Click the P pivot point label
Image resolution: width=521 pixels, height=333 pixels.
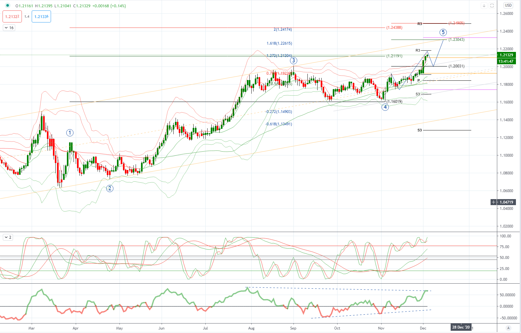point(419,80)
